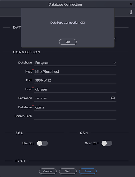Focus the Password input field
Image resolution: width=135 pixels, height=177 pixels.
[72, 98]
